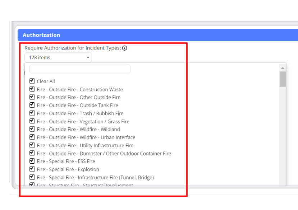
Task: Toggle Wildfire - Urban Interface checkbox
Action: [x=32, y=137]
